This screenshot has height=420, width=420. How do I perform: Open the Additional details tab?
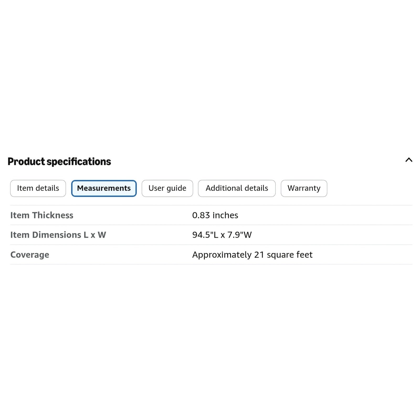pyautogui.click(x=237, y=188)
